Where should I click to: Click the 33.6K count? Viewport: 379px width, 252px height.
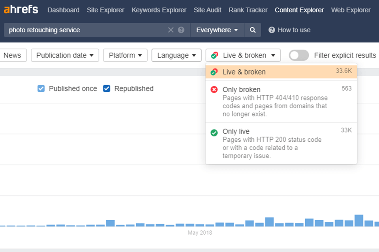(344, 70)
